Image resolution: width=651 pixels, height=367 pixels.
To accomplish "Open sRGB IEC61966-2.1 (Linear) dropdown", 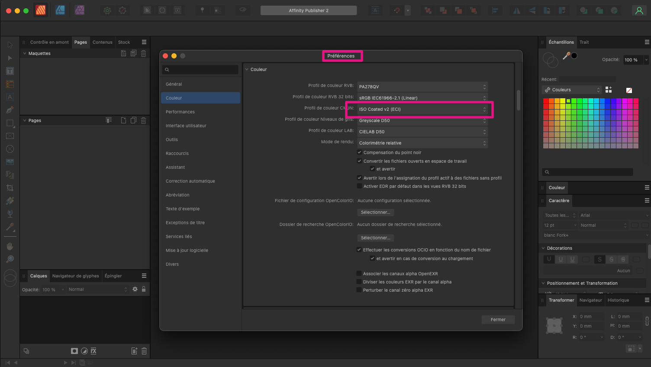I will tap(422, 98).
